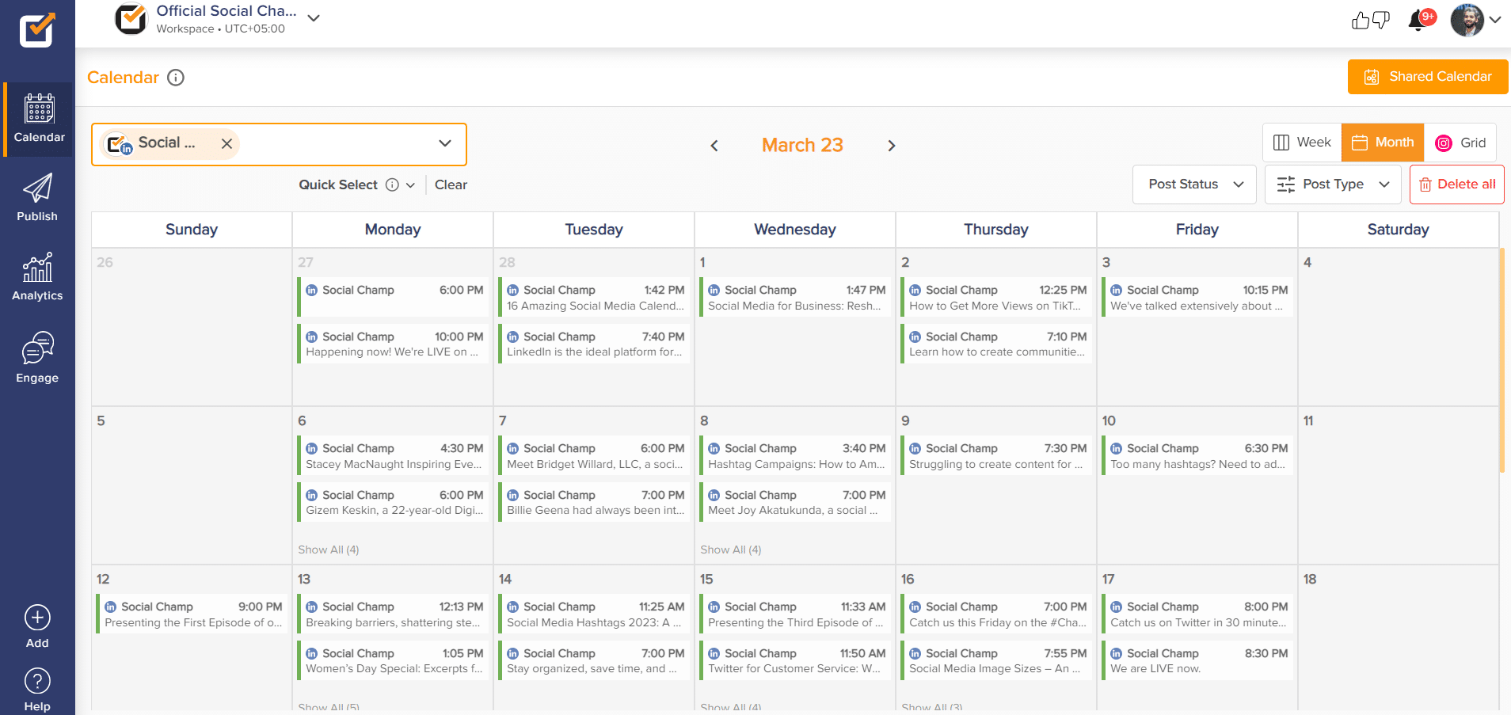
Task: Switch to Month view
Action: pos(1383,143)
